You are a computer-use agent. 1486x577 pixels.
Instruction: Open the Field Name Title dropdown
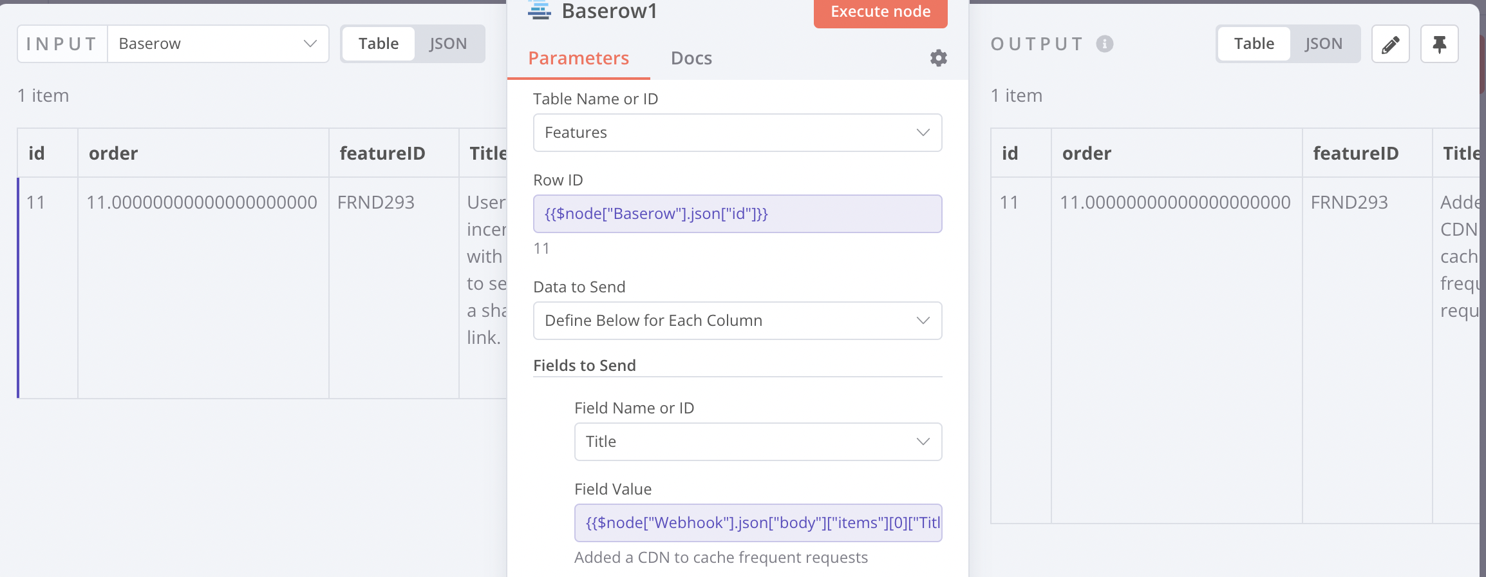click(x=758, y=442)
